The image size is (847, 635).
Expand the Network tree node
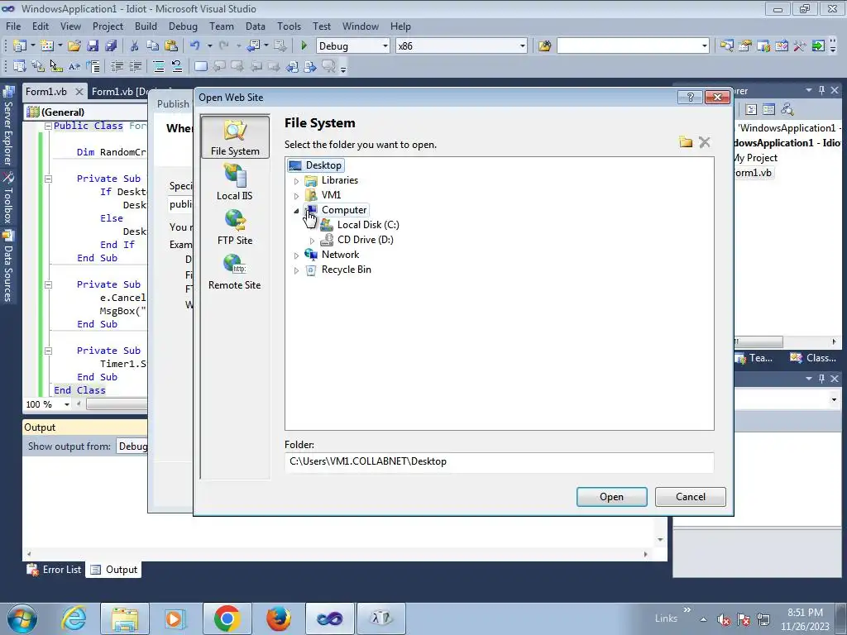pyautogui.click(x=296, y=255)
